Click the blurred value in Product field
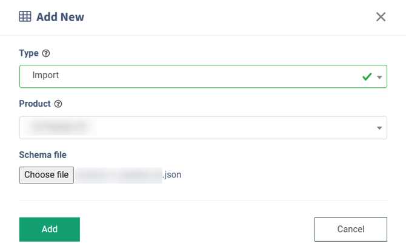The image size is (406, 252). tap(61, 127)
